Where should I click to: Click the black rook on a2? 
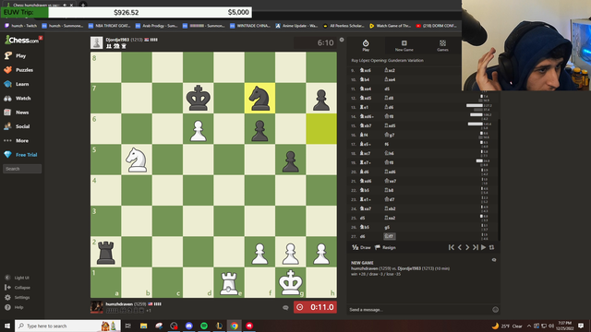tap(106, 252)
